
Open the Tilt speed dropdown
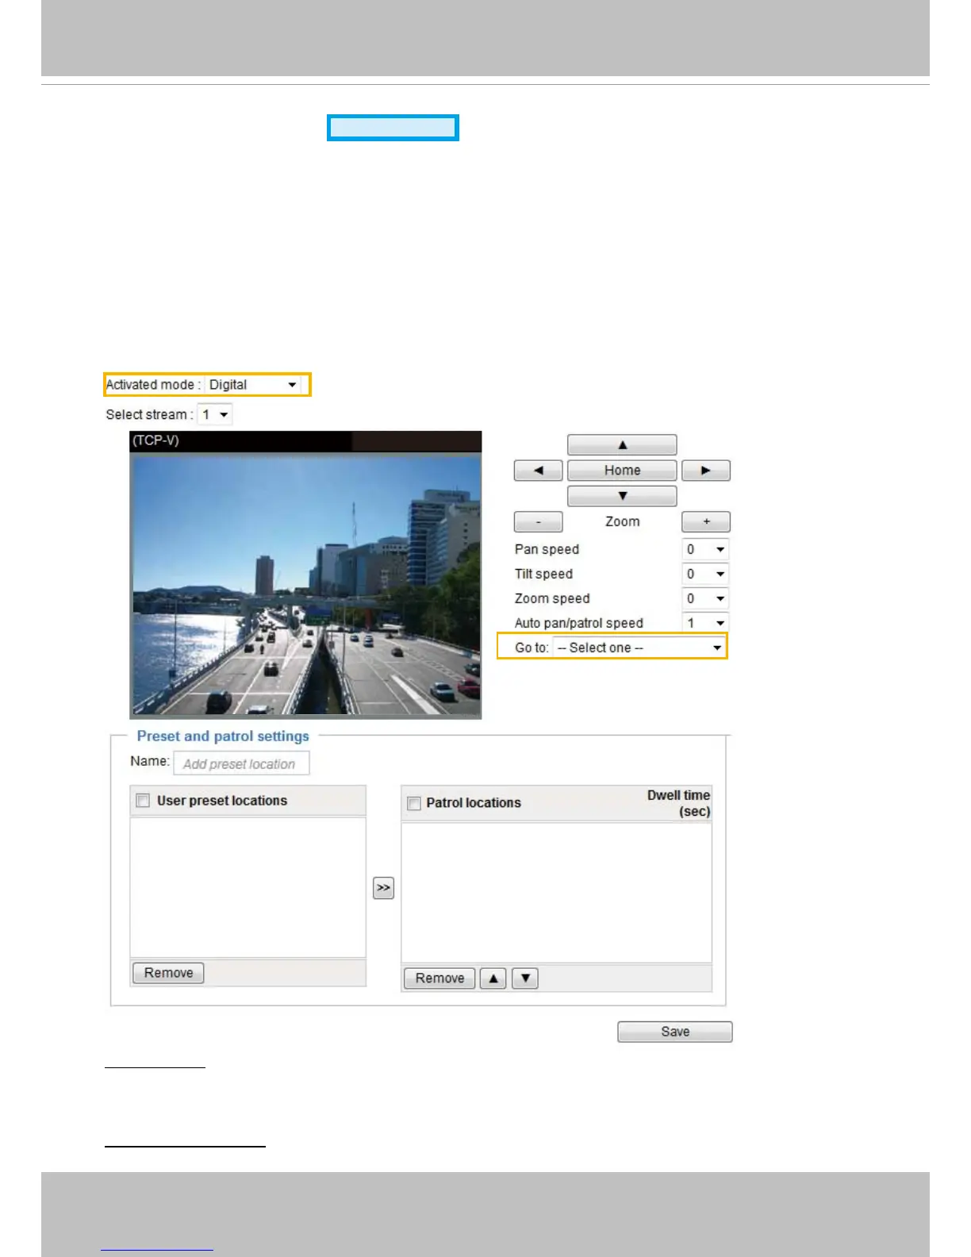pos(705,574)
